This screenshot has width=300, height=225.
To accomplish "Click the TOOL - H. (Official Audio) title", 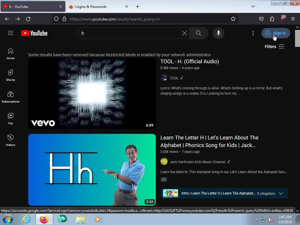I will point(190,62).
